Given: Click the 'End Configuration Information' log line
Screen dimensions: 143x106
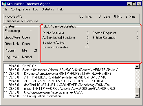Looking at the screenshot, I should 32,96.
